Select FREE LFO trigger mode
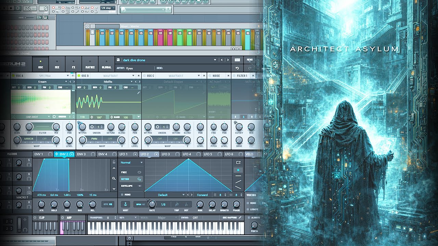The image size is (438, 246). pos(131,172)
